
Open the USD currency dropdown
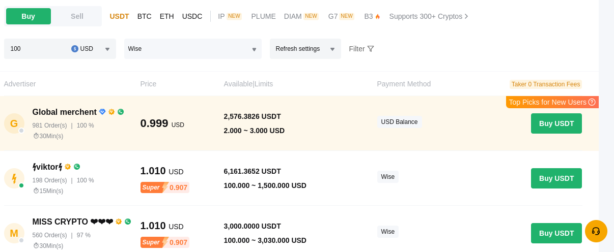point(91,49)
